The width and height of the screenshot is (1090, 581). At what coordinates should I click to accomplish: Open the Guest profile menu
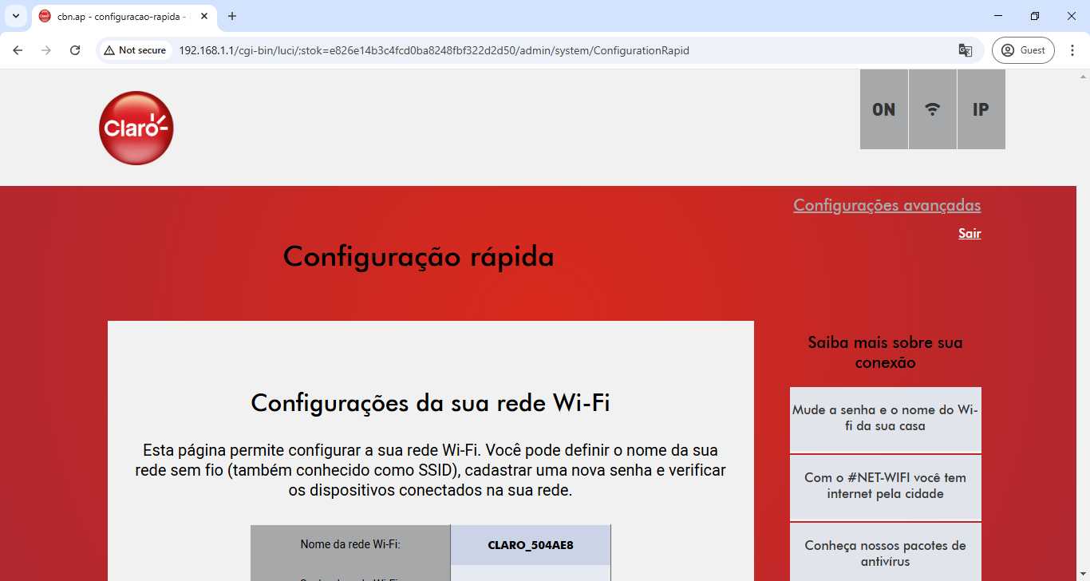1023,49
